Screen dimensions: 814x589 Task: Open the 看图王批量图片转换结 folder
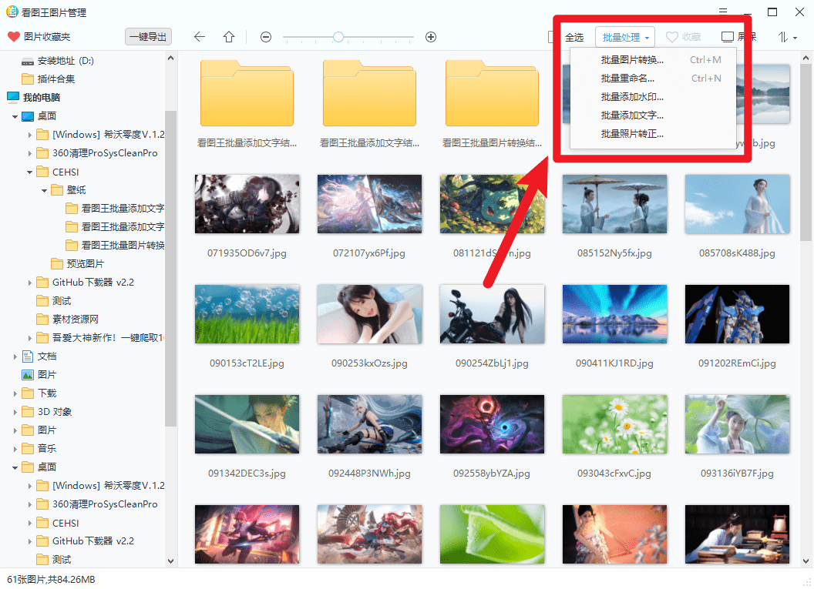tap(491, 93)
